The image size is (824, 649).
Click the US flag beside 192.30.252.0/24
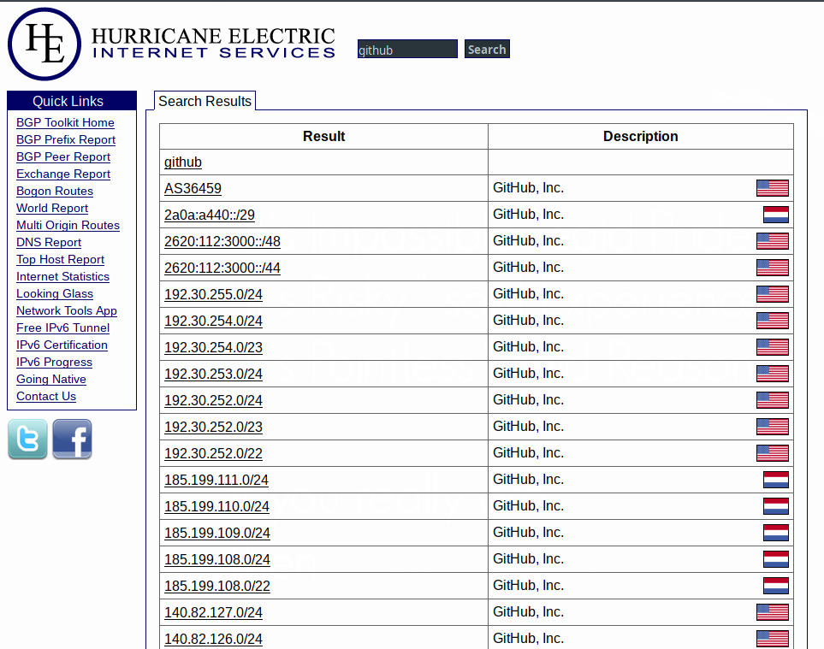tap(773, 400)
